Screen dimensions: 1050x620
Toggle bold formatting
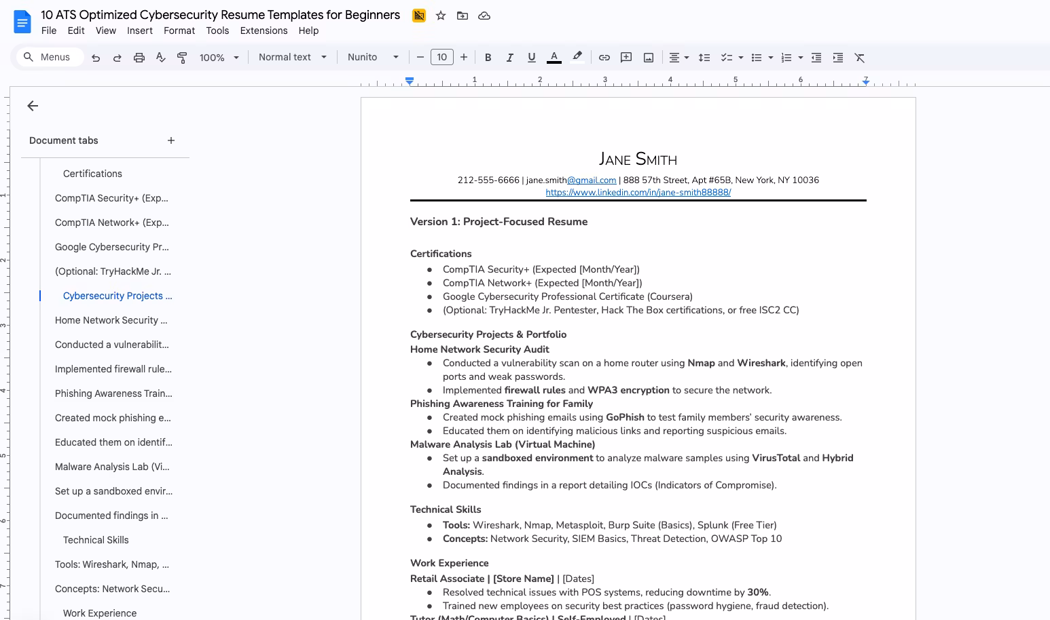488,58
